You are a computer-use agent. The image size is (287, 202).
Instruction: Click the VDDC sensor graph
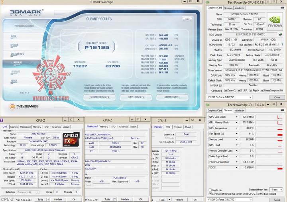[x=269, y=168]
